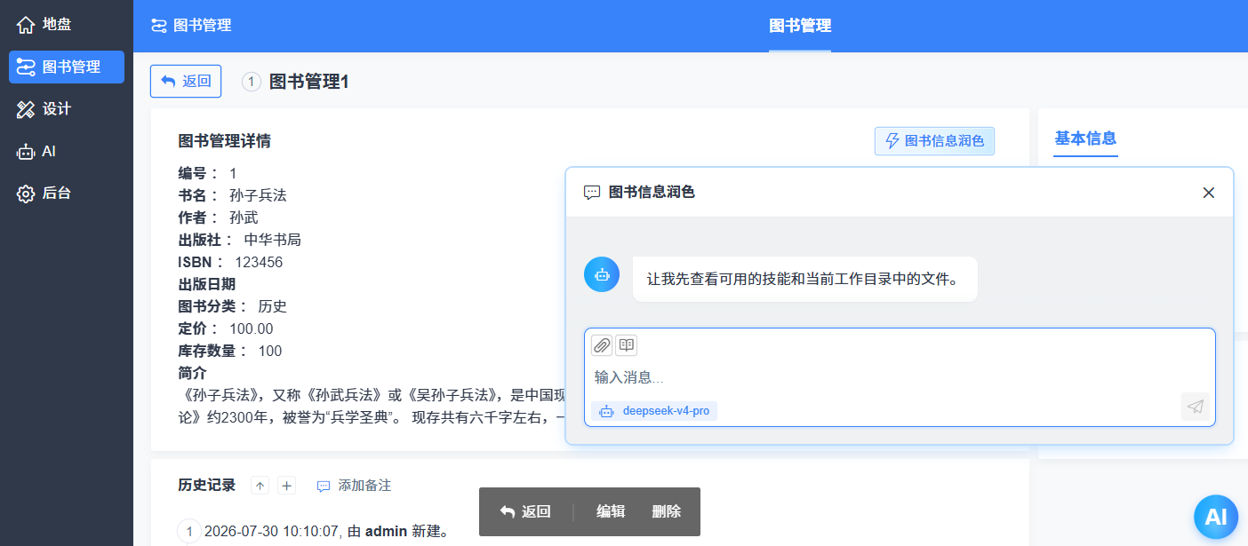Click the price value 100.00
1248x546 pixels.
(252, 328)
